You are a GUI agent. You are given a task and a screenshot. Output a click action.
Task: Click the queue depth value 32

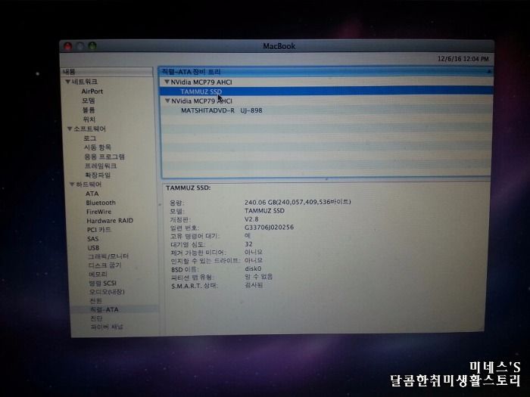[x=248, y=244]
